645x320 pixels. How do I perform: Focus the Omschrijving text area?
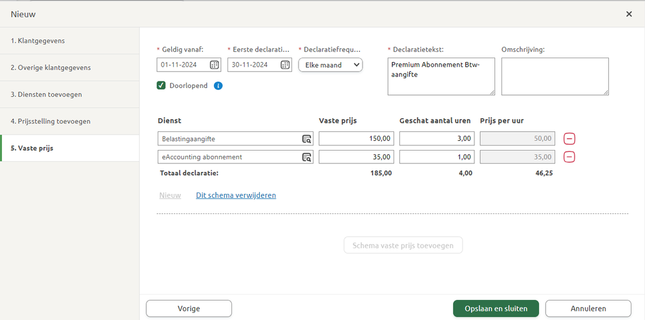[555, 76]
